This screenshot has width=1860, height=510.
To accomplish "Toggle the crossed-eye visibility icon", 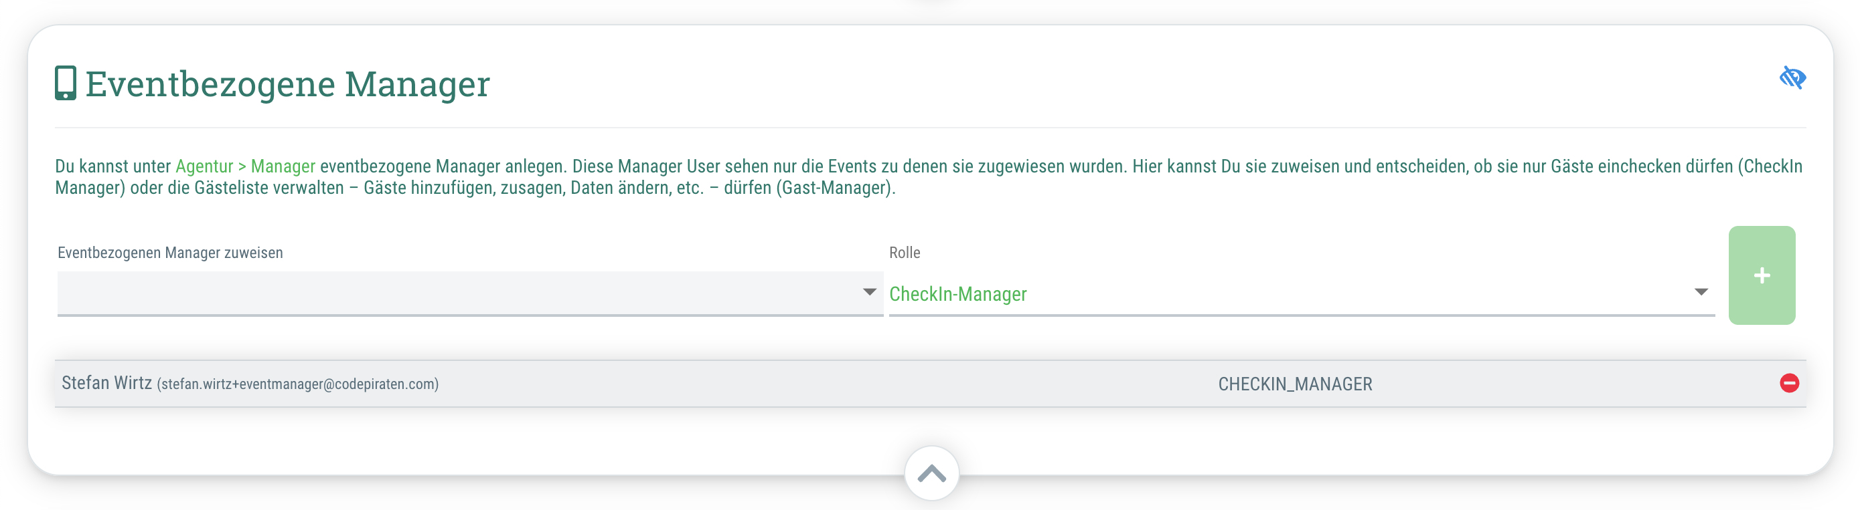I will coord(1792,77).
